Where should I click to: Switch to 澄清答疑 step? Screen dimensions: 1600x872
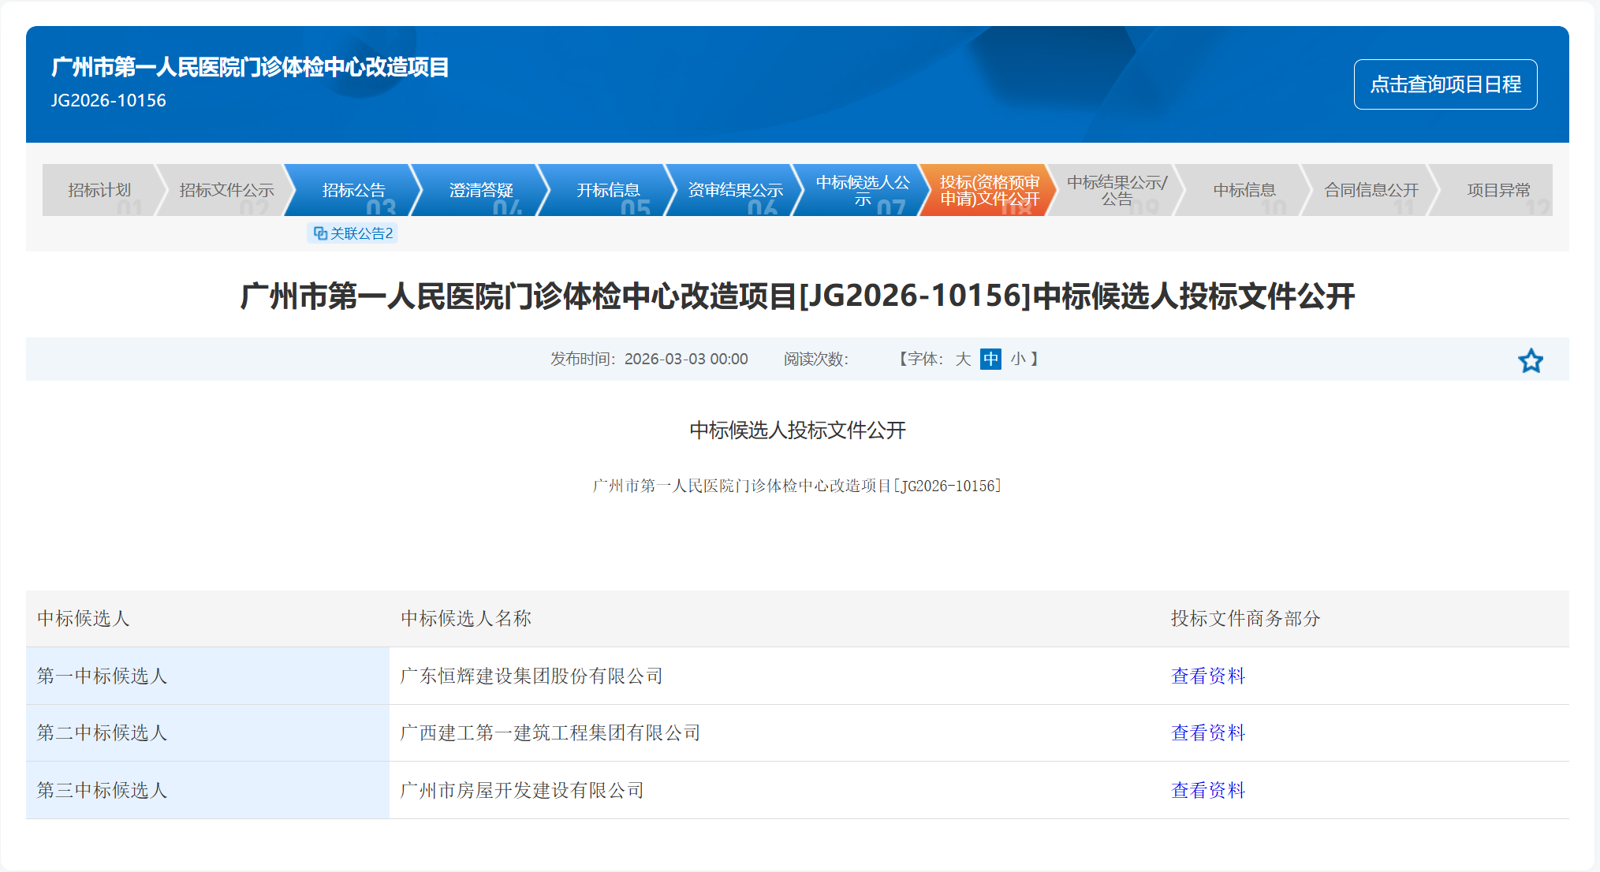pos(481,190)
